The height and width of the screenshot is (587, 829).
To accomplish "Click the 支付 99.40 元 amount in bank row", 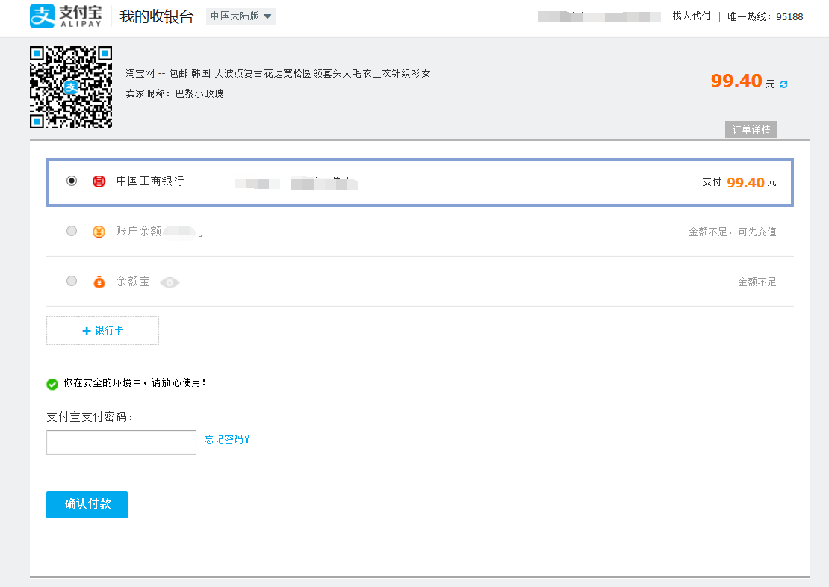I will click(739, 182).
